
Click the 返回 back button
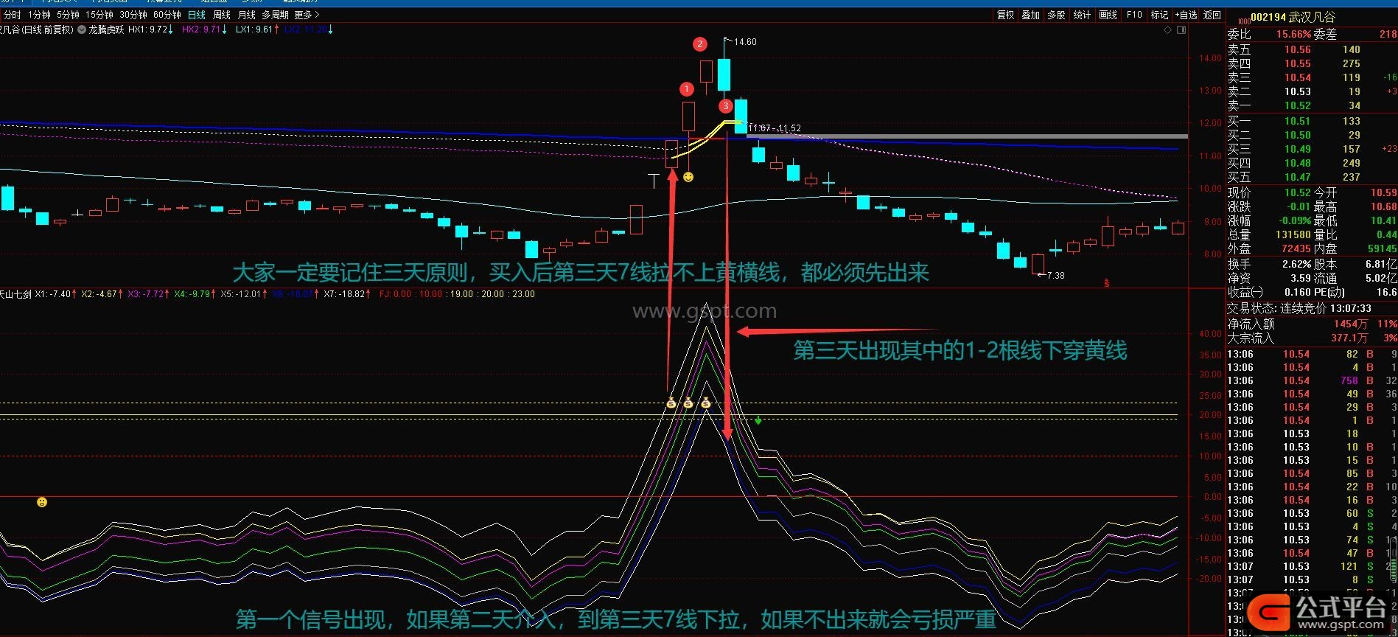point(1212,15)
